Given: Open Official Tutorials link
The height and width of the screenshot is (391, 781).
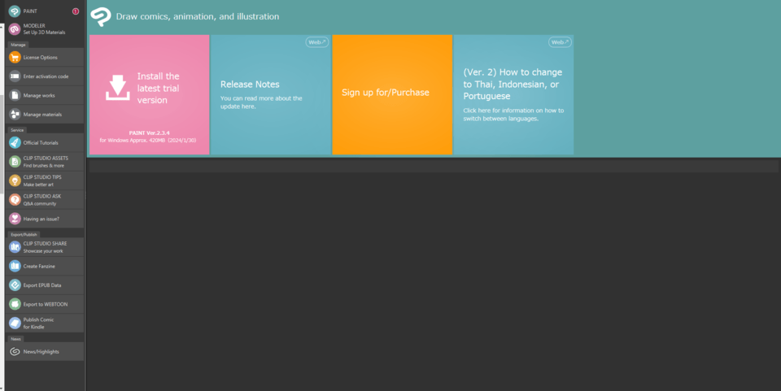Looking at the screenshot, I should 45,143.
